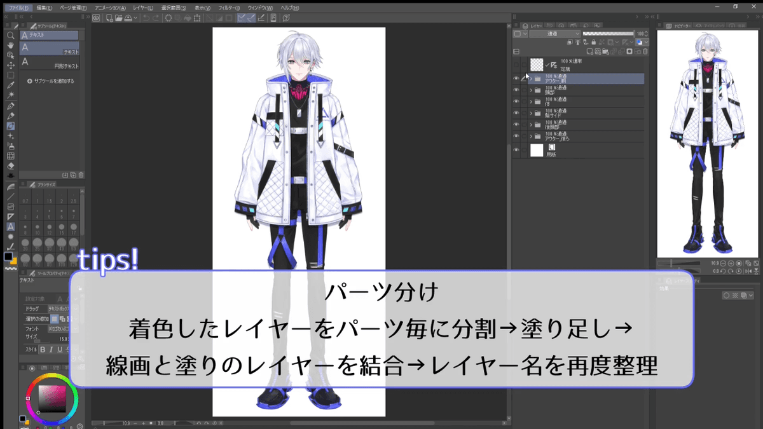Open the 通過 blend mode dropdown
Viewport: 763px width, 429px height.
click(553, 34)
